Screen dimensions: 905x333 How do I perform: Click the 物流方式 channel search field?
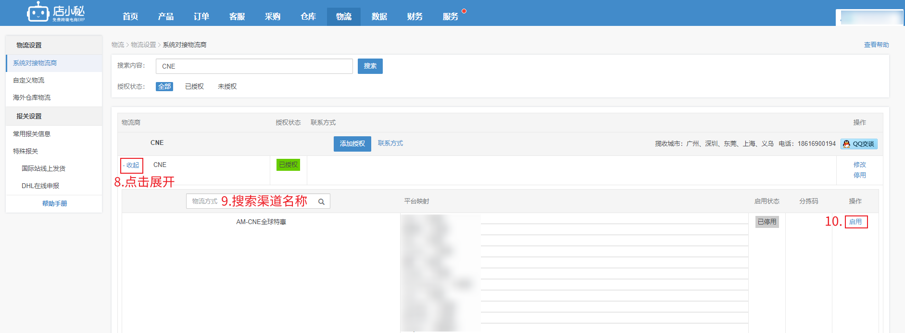point(258,202)
